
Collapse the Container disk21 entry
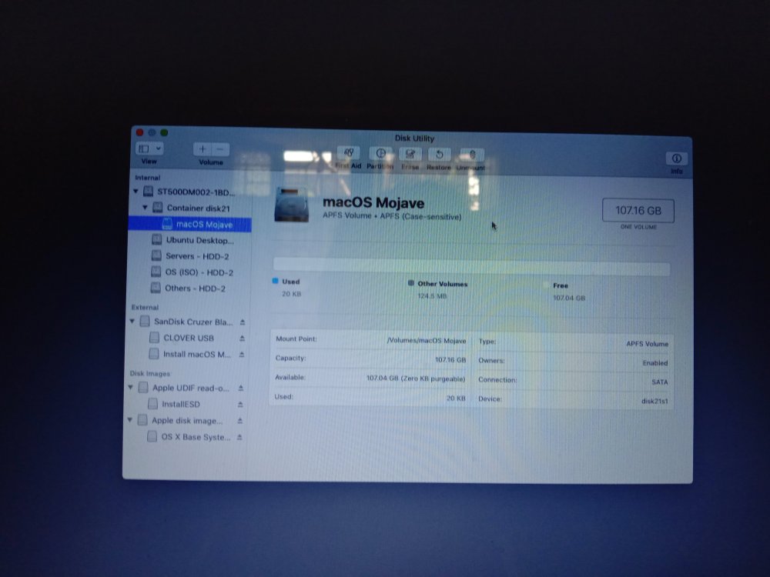pos(146,208)
